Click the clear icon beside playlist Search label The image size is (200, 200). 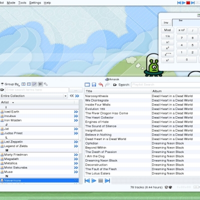pyautogui.click(x=115, y=85)
